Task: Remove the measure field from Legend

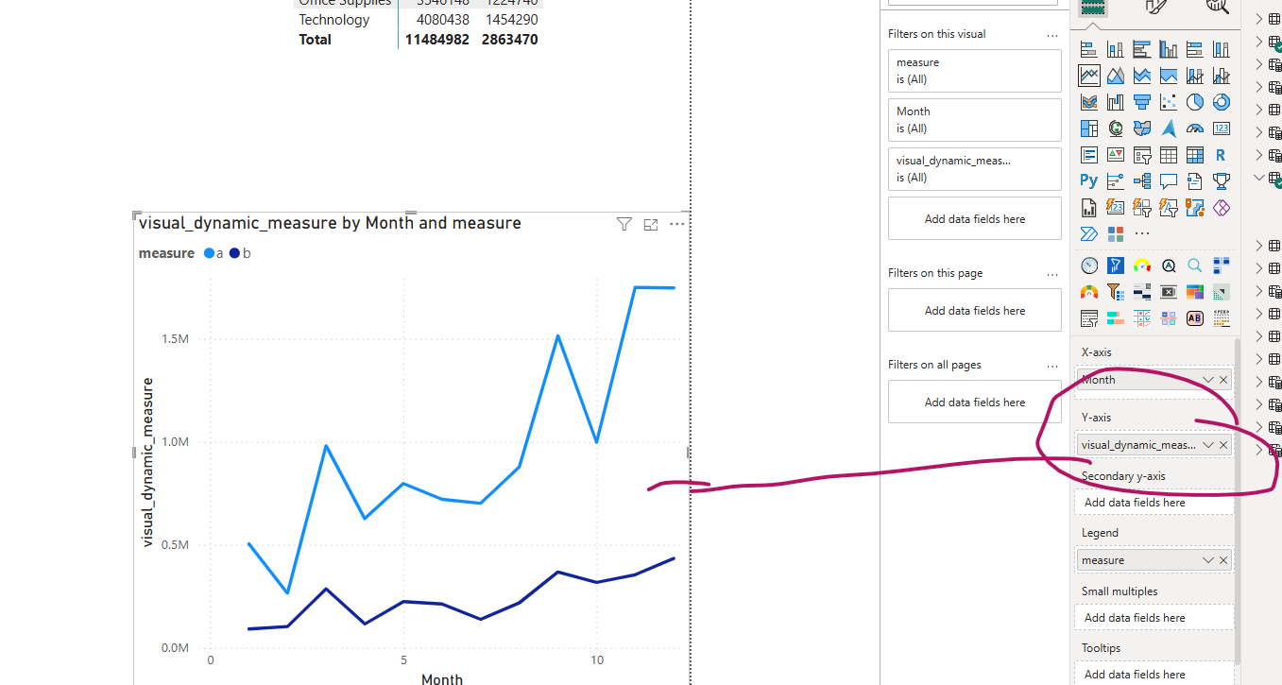Action: (x=1223, y=560)
